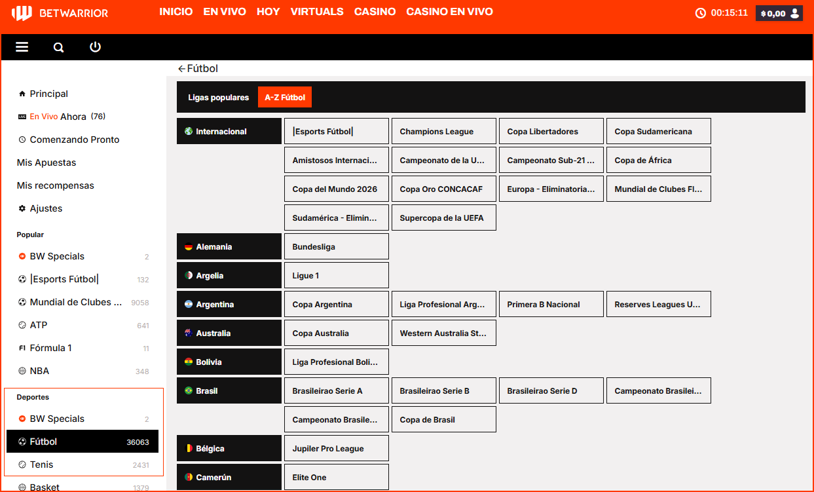Click the clock icon beside the timer
Screen dimensions: 814x492
point(701,13)
